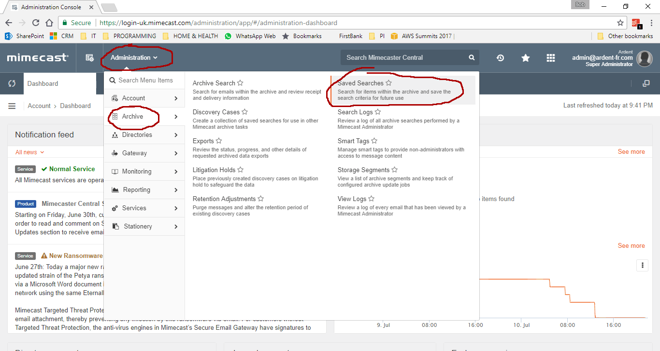Open the Gateway menu category
The height and width of the screenshot is (351, 660).
coord(144,153)
